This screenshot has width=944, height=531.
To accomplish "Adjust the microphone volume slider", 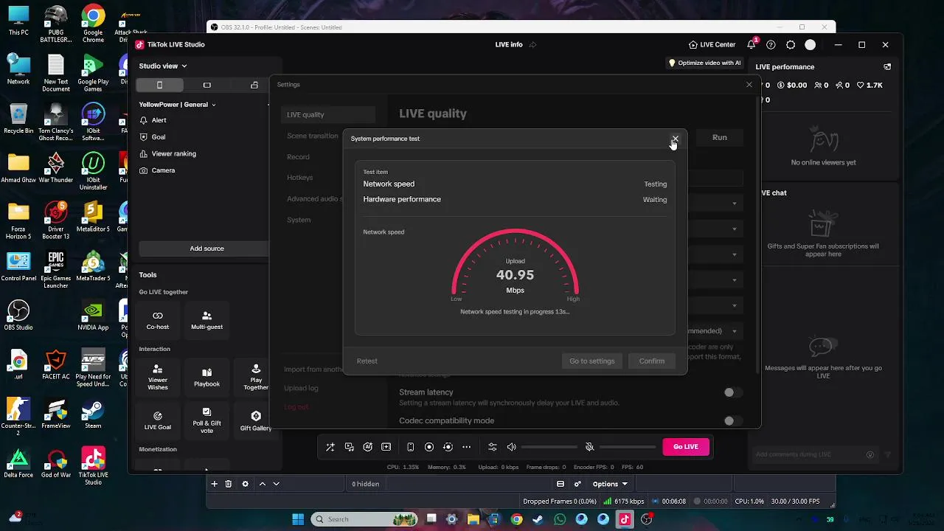I will click(628, 447).
